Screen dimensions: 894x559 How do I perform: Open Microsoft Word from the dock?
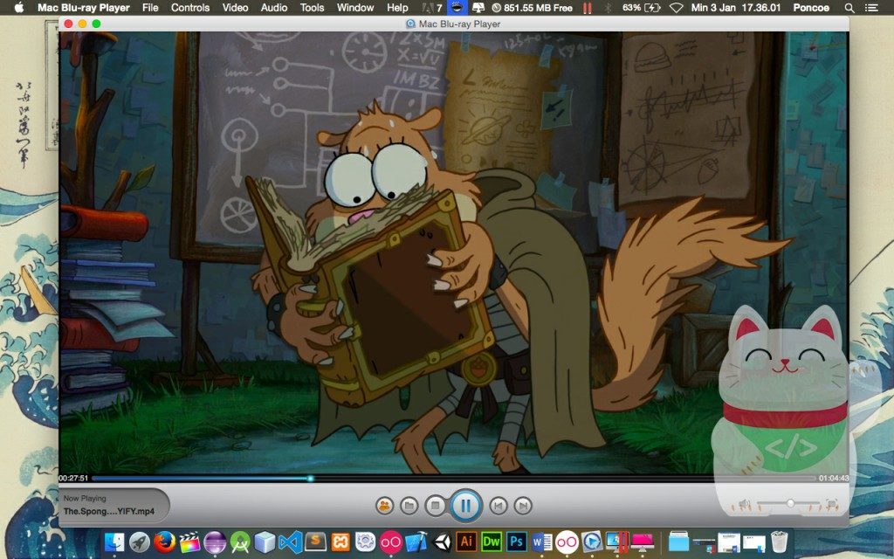click(x=541, y=542)
